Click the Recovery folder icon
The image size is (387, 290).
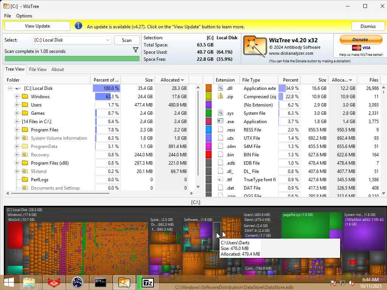[25, 154]
